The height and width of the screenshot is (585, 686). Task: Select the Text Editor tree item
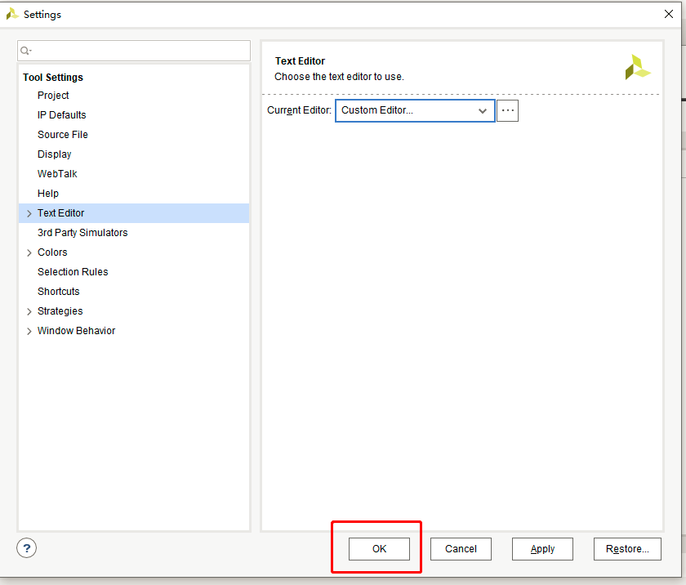click(x=134, y=213)
